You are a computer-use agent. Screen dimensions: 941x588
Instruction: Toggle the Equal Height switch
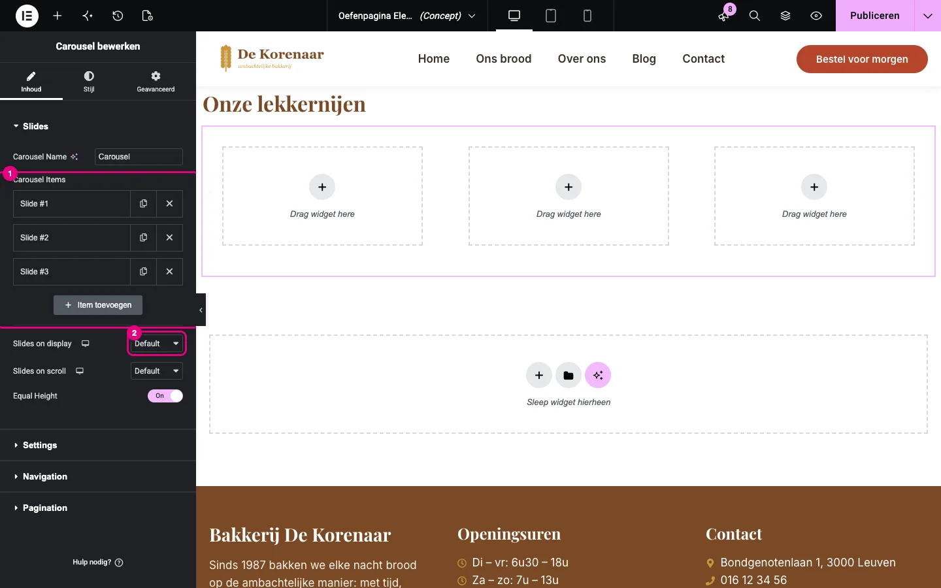165,396
